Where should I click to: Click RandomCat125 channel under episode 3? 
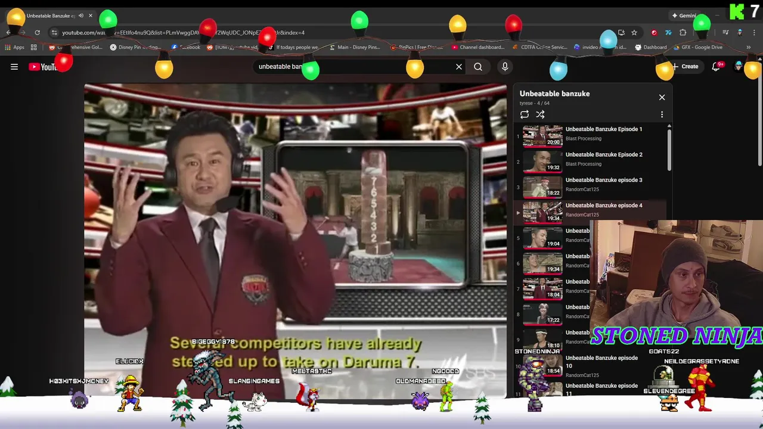point(582,189)
